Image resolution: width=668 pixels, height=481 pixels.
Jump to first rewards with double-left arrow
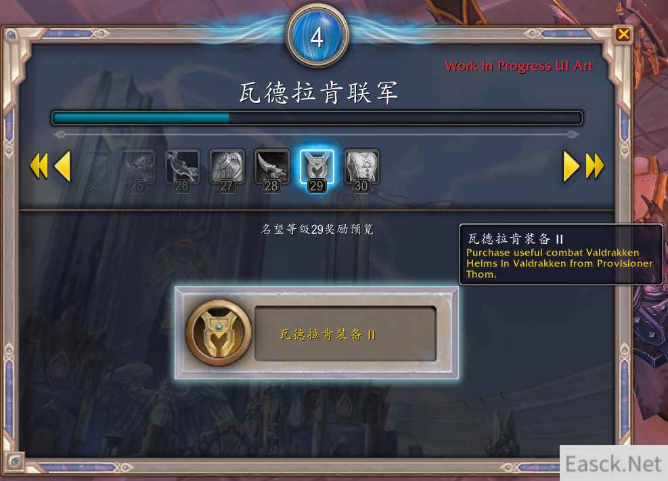tap(39, 165)
